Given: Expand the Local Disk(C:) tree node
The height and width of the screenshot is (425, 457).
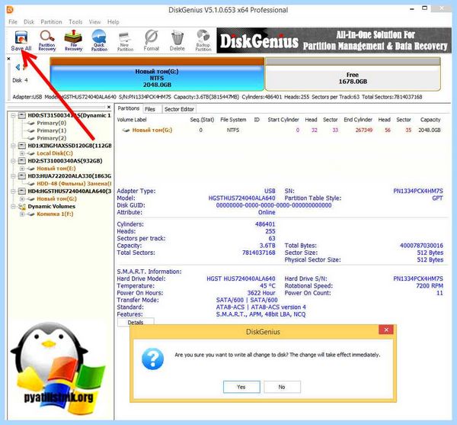Looking at the screenshot, I should pos(22,153).
